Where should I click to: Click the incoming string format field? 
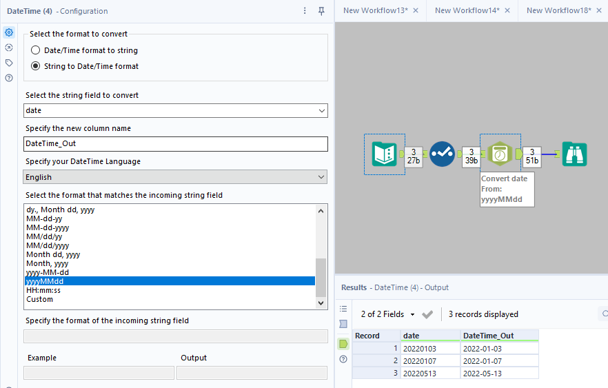[176, 336]
